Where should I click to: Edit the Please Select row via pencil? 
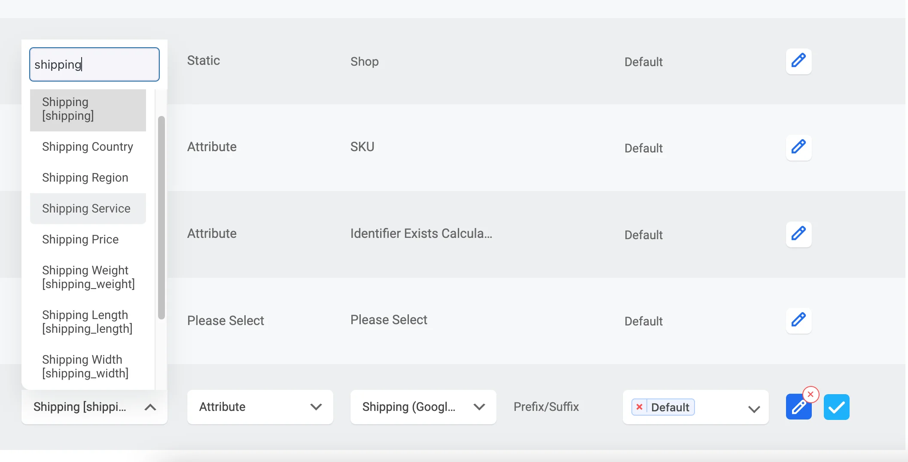click(798, 321)
